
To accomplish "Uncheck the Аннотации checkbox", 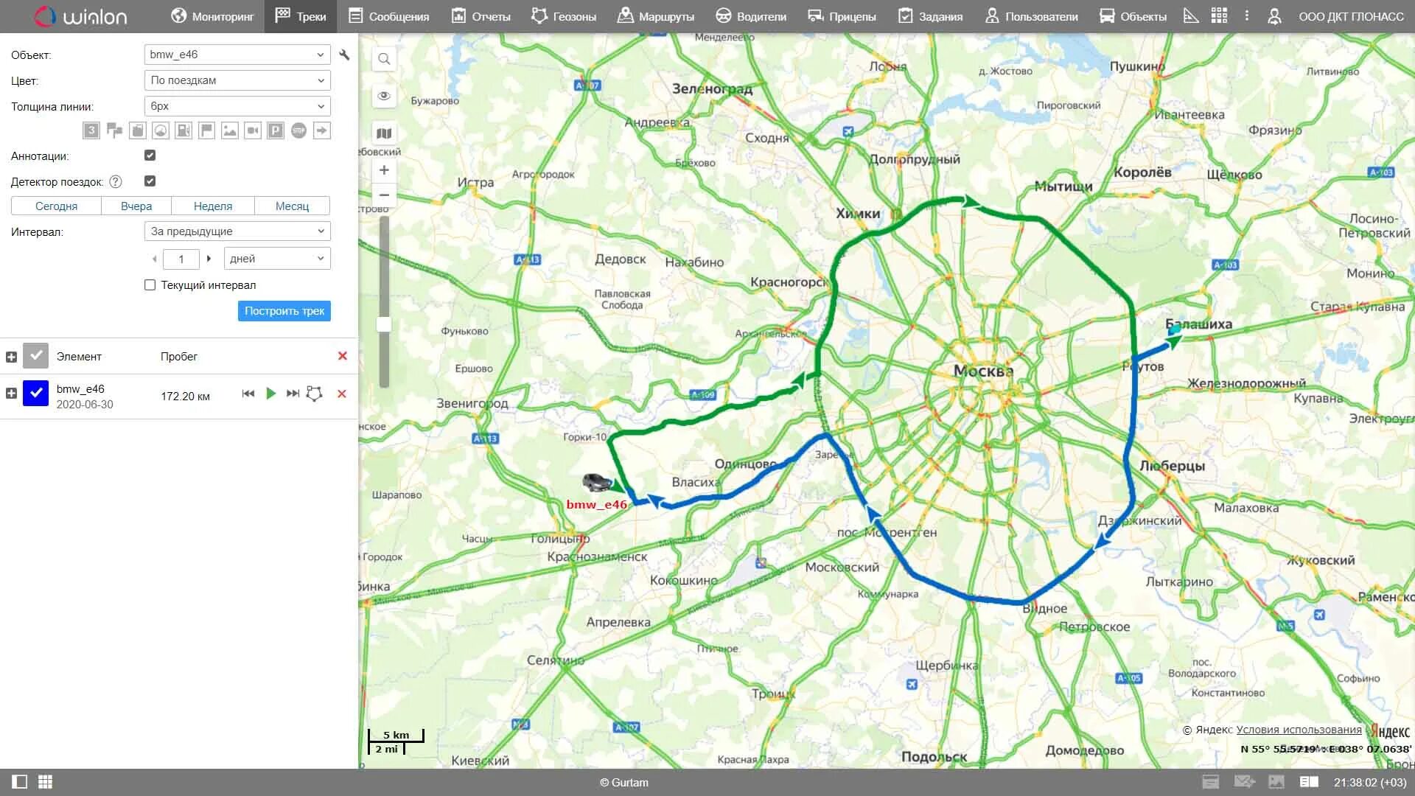I will coord(150,156).
